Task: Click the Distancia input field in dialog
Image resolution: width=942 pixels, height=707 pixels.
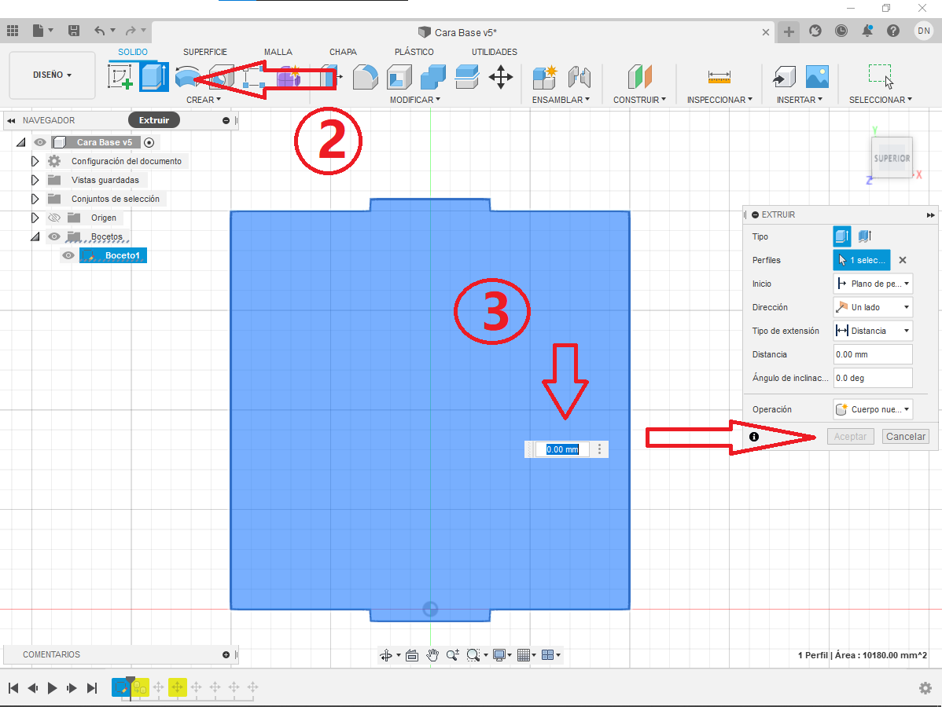Action: (873, 354)
